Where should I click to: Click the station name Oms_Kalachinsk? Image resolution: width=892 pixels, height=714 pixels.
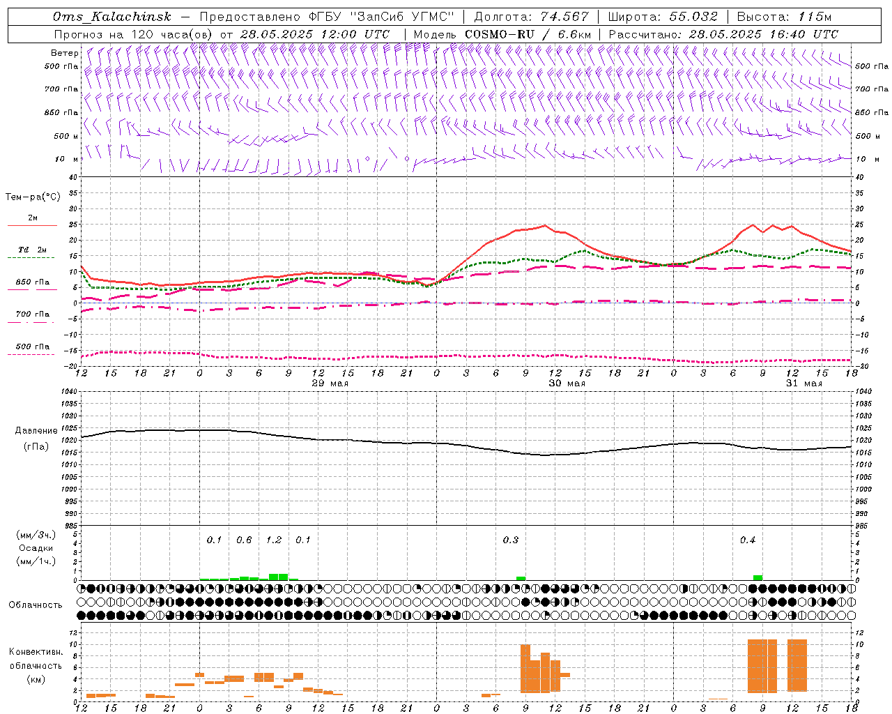112,17
